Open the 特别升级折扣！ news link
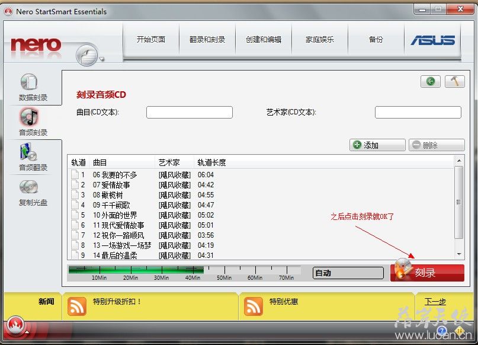This screenshot has height=345, width=478. 117,302
